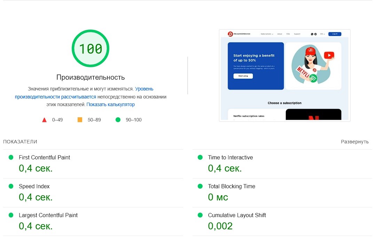This screenshot has width=377, height=237.
Task: Click the green dot next to Total Blocking Time
Action: [x=201, y=186]
